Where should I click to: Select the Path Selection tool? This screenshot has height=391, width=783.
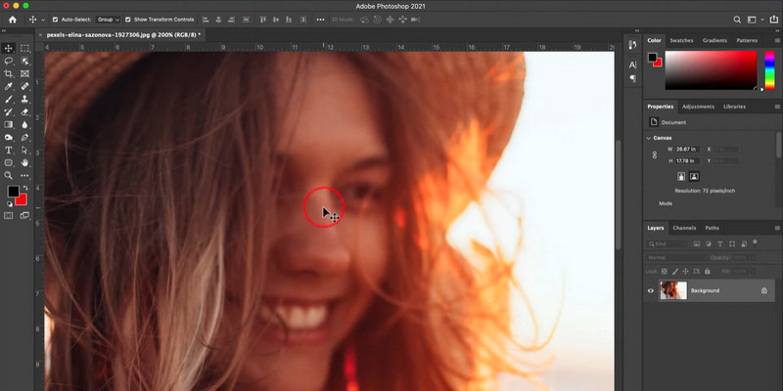click(24, 151)
